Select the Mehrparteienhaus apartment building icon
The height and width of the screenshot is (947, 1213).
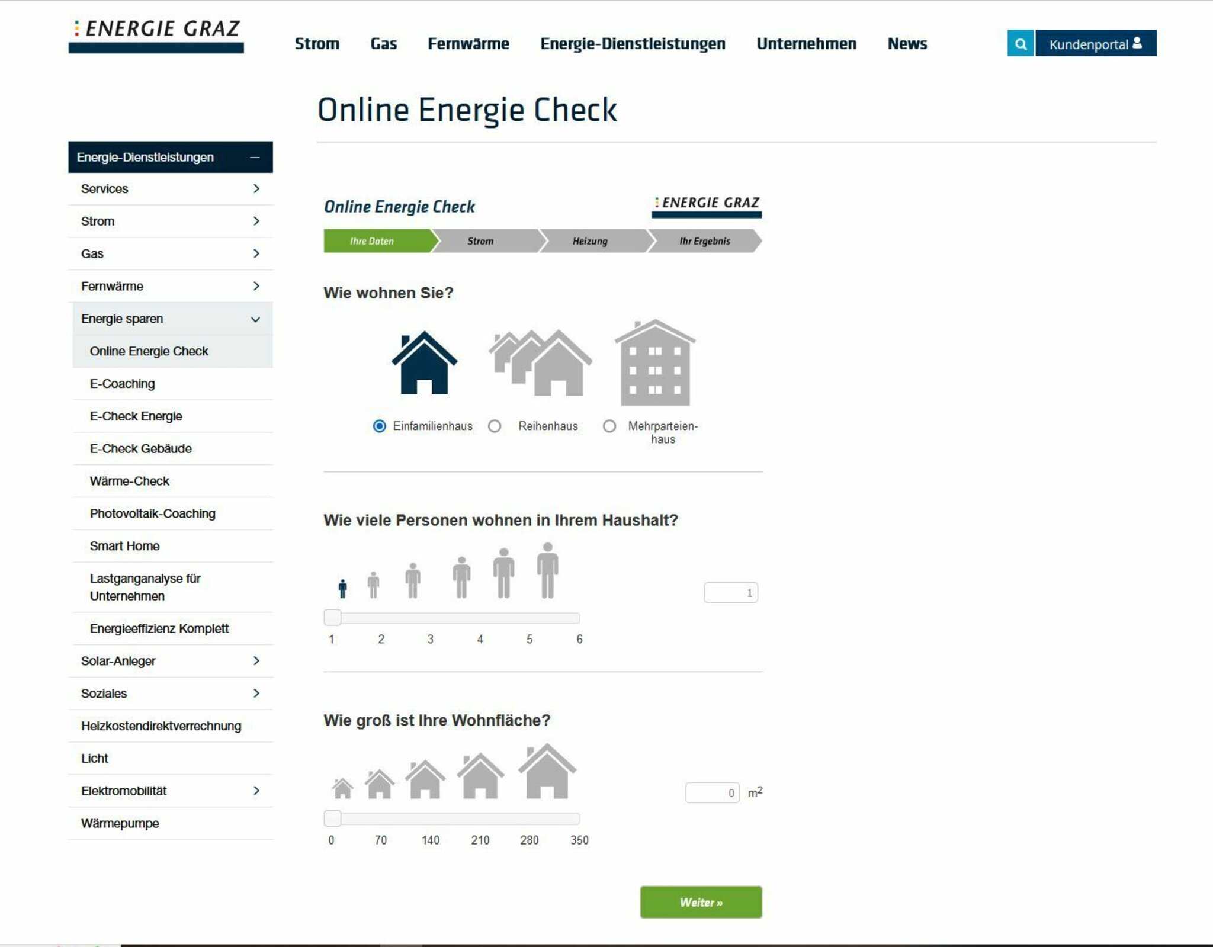pos(655,362)
